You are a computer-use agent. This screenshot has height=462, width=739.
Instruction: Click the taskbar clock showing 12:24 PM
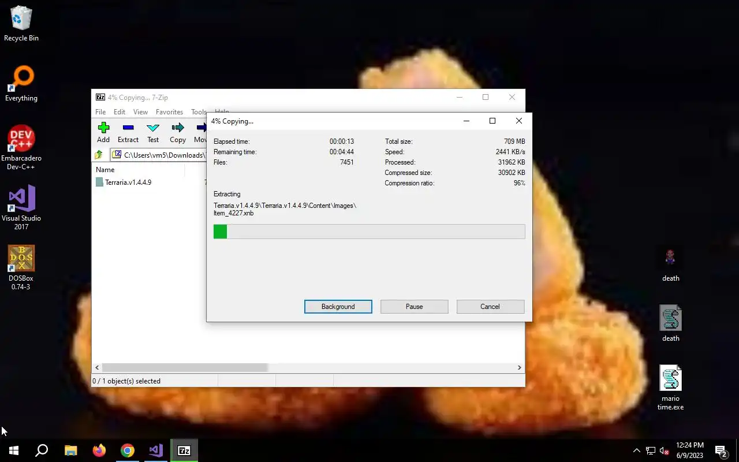point(689,450)
